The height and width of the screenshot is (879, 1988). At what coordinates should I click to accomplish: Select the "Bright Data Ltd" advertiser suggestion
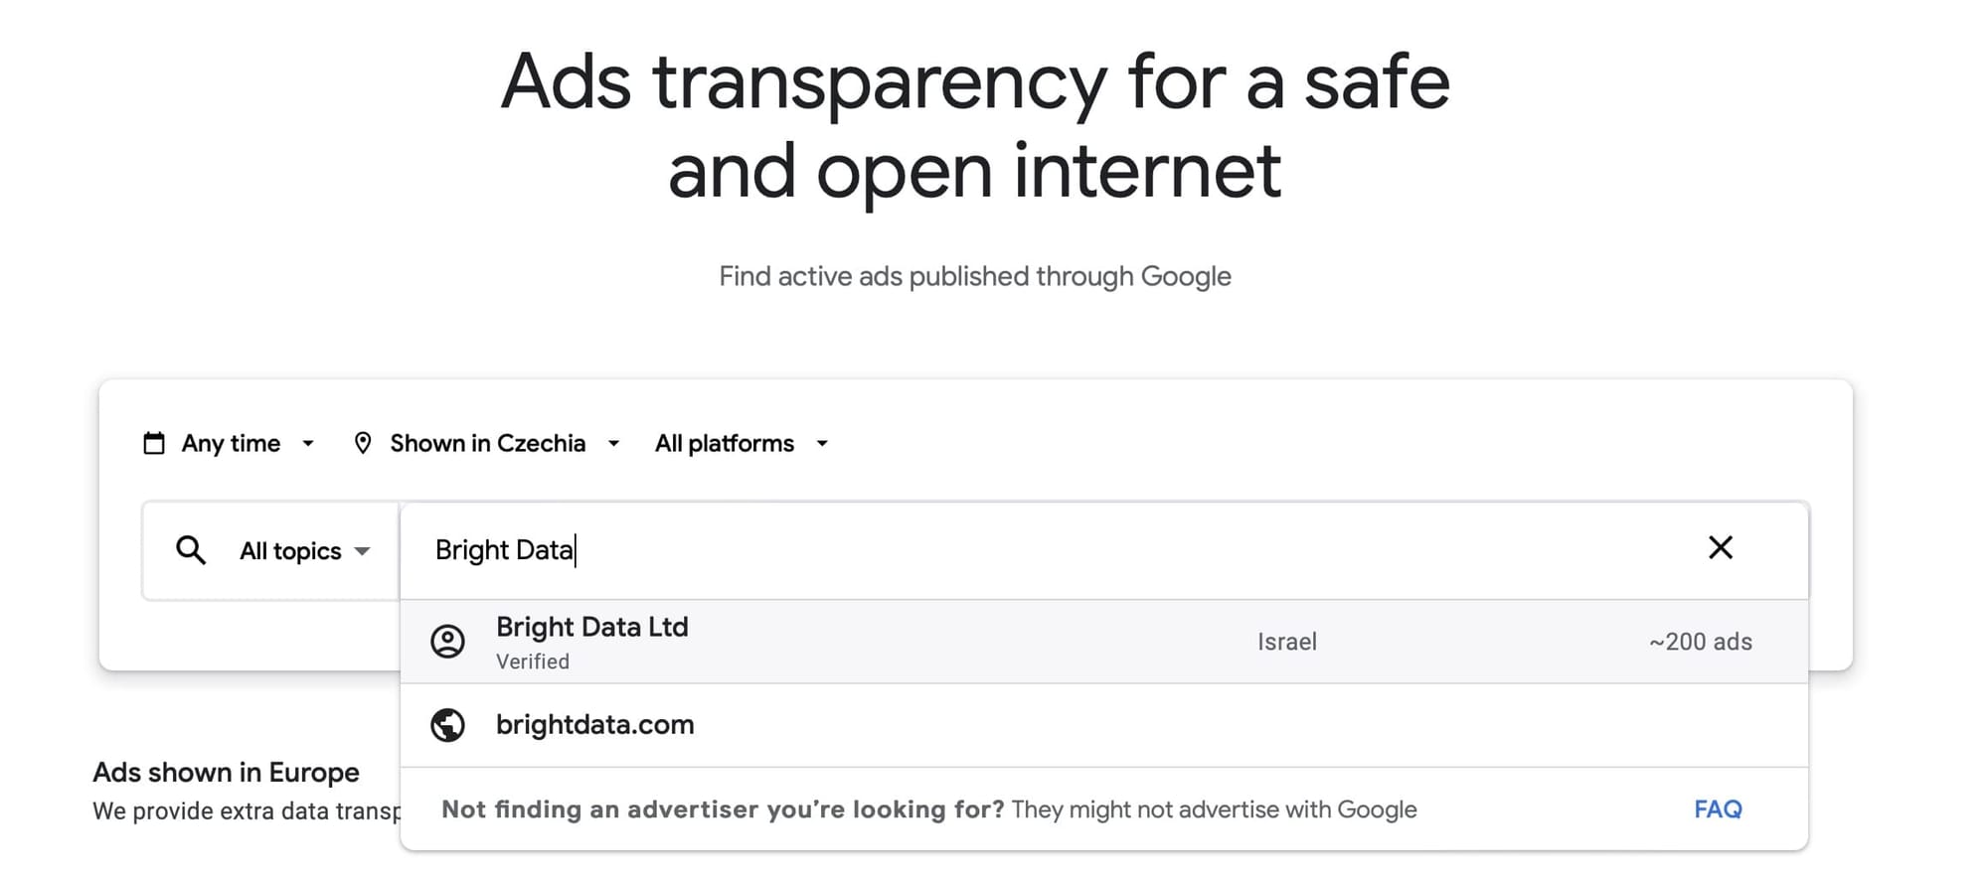pos(592,627)
